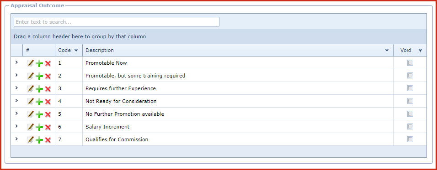Image resolution: width=437 pixels, height=170 pixels.
Task: Click green plus on code 5 row
Action: click(40, 114)
